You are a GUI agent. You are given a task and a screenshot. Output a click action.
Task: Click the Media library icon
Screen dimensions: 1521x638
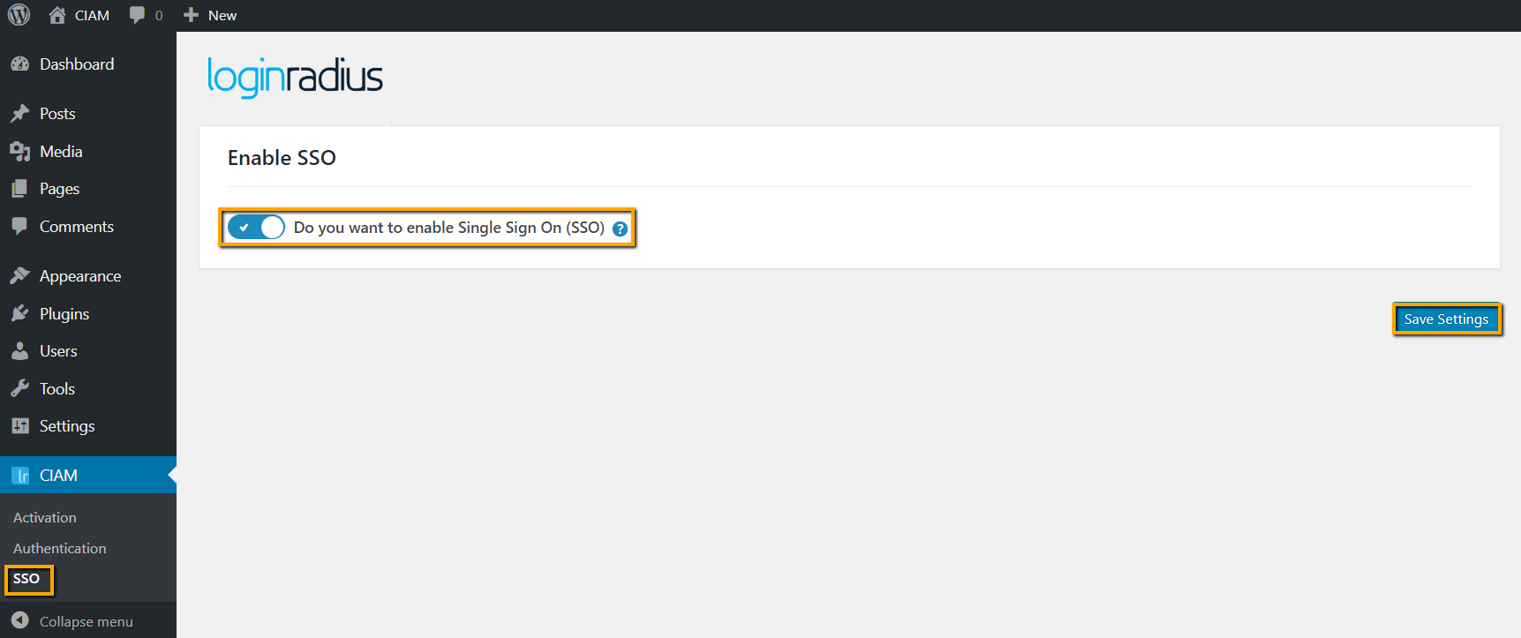pyautogui.click(x=19, y=152)
